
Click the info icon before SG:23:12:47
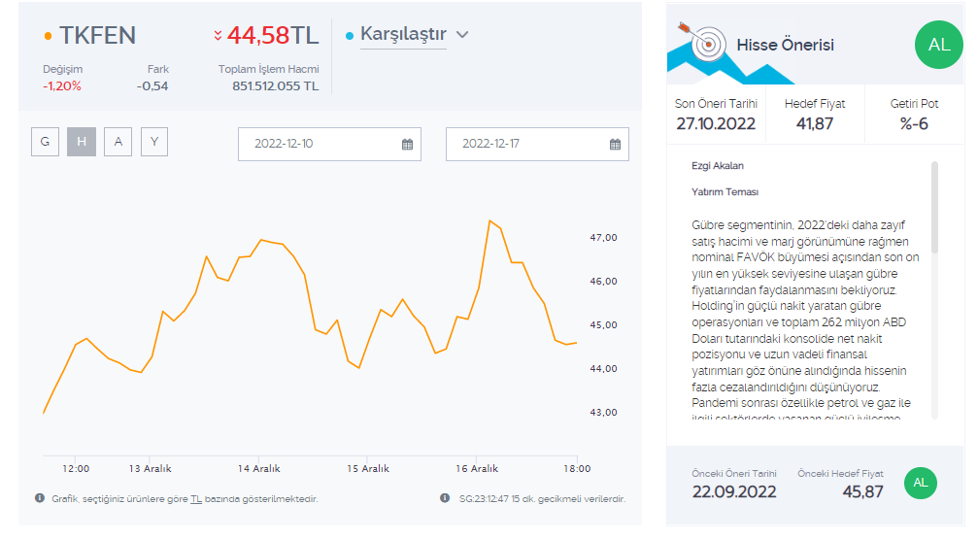tap(445, 498)
